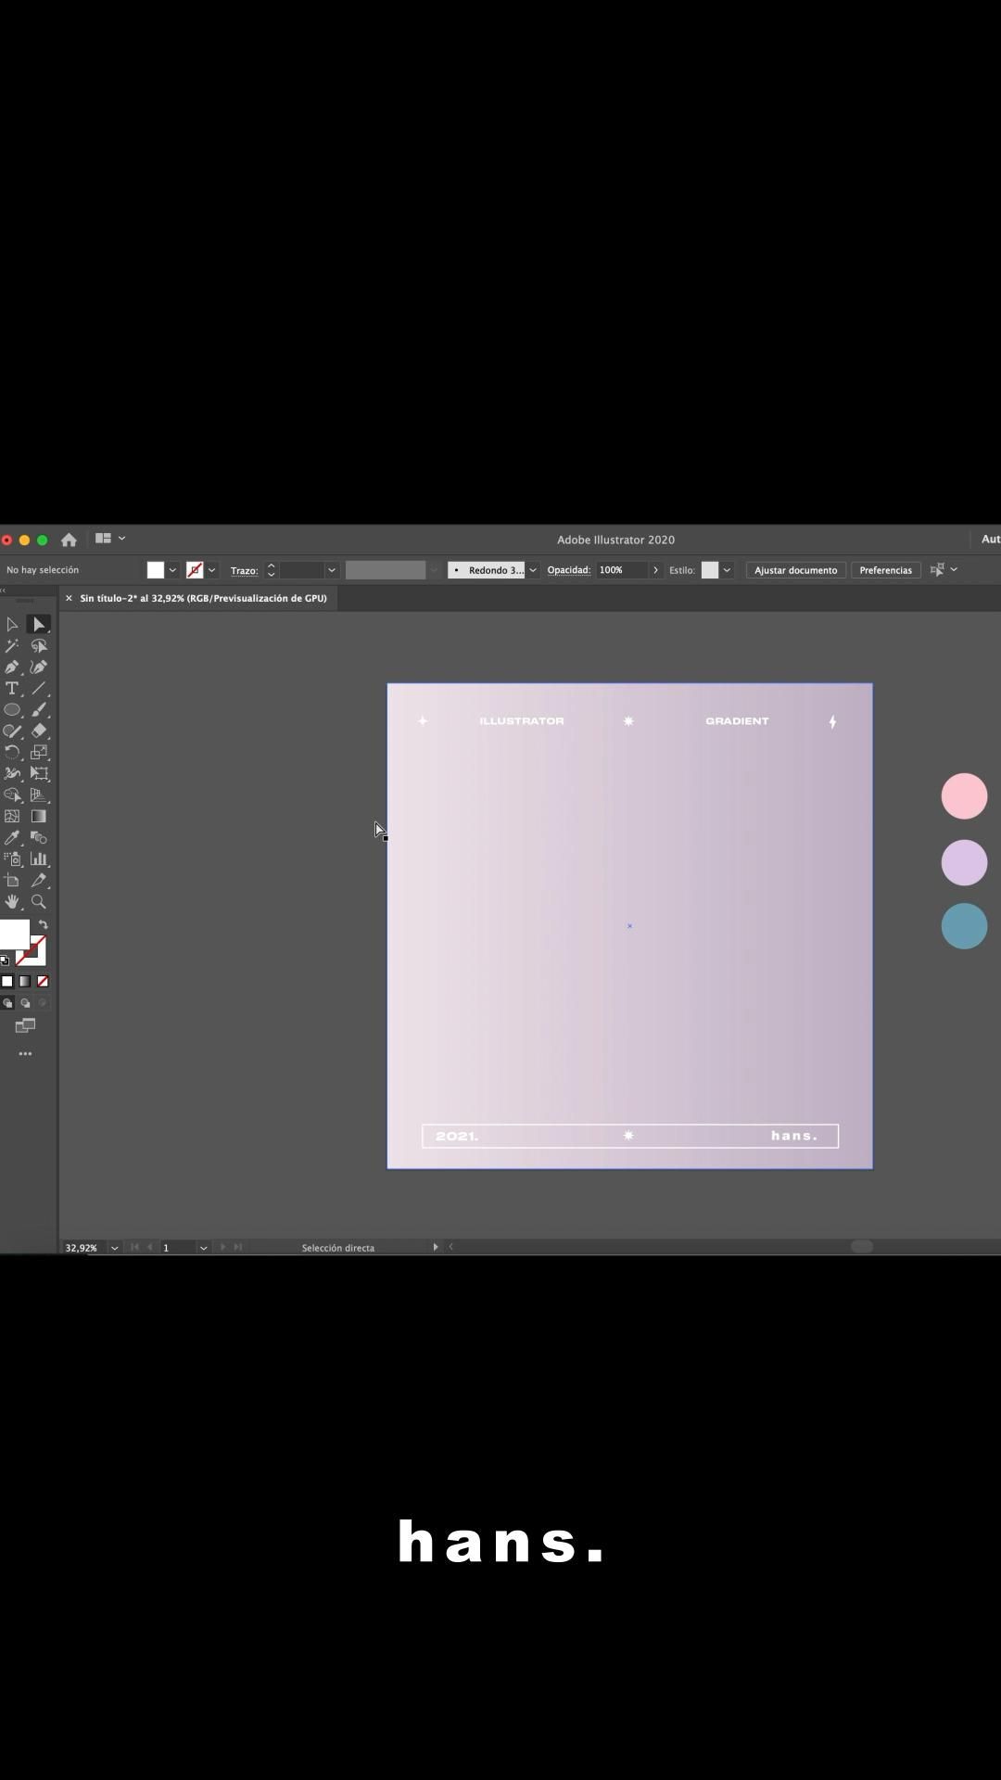Open the Estilo graphic style dropdown

(x=727, y=570)
